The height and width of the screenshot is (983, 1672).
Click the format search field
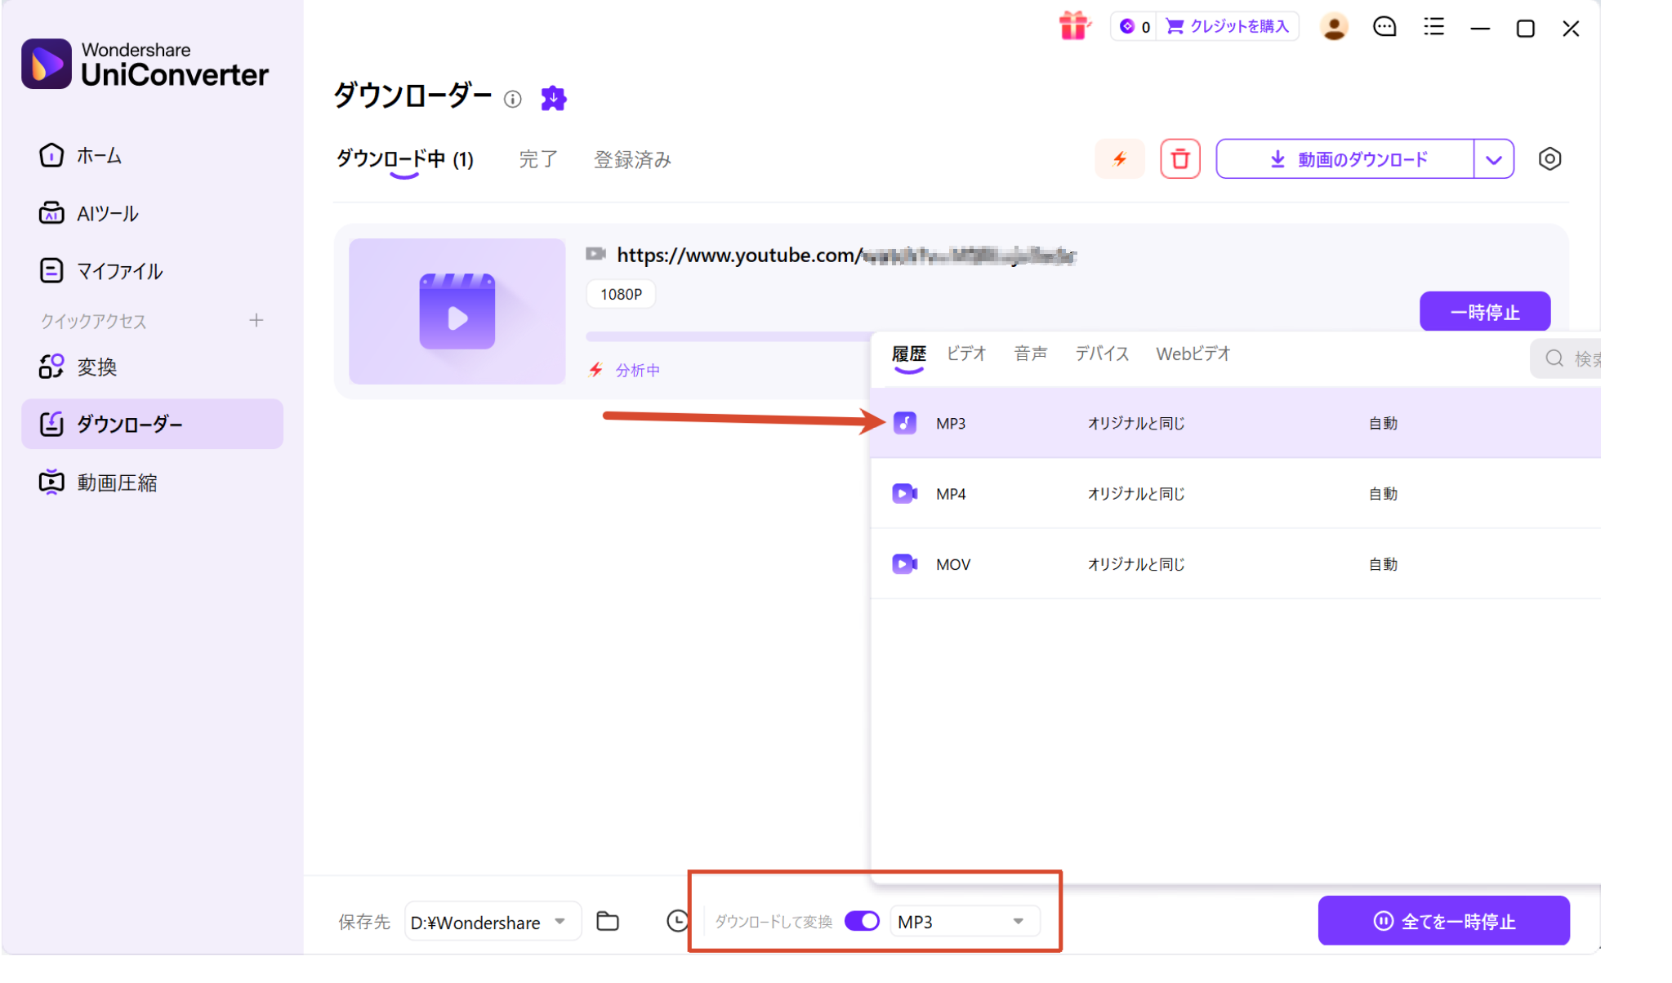[1565, 358]
